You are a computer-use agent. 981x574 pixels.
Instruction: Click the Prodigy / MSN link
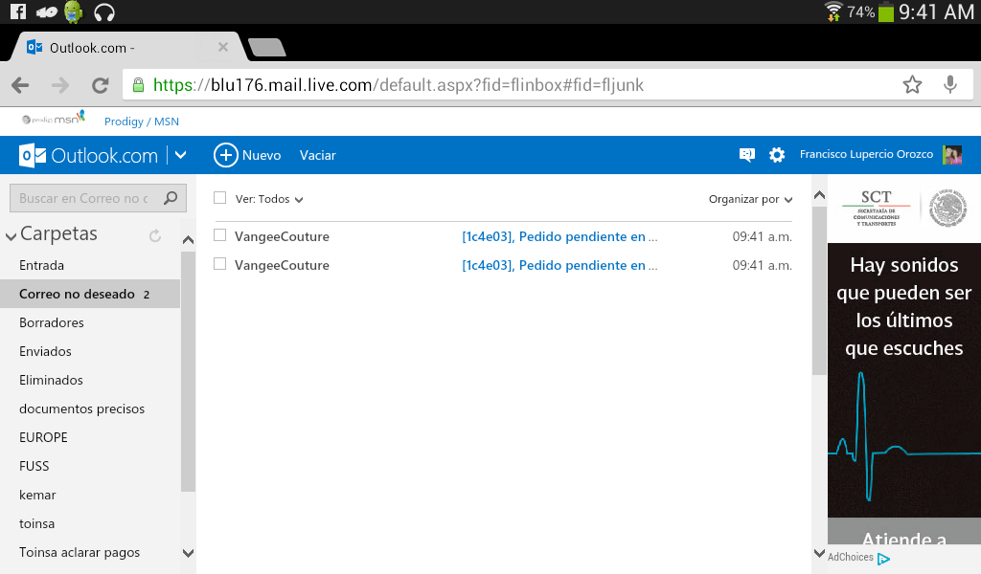coord(142,121)
